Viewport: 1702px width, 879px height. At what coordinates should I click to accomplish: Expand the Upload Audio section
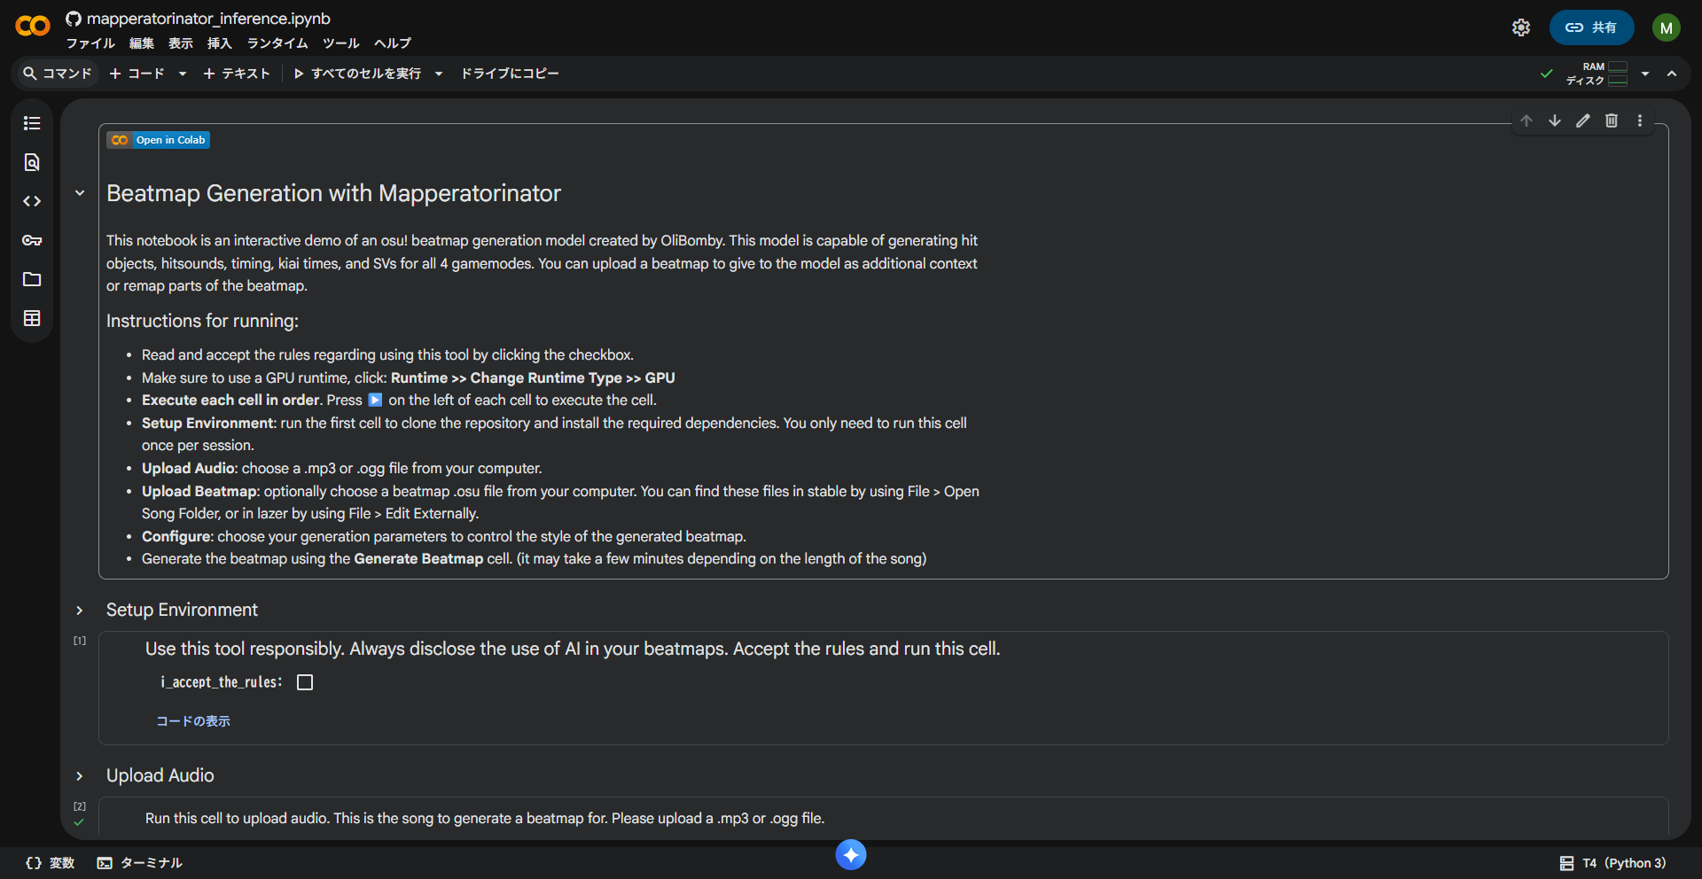tap(80, 776)
